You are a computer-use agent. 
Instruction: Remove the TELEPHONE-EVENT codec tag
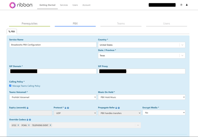pyautogui.click(x=50, y=125)
